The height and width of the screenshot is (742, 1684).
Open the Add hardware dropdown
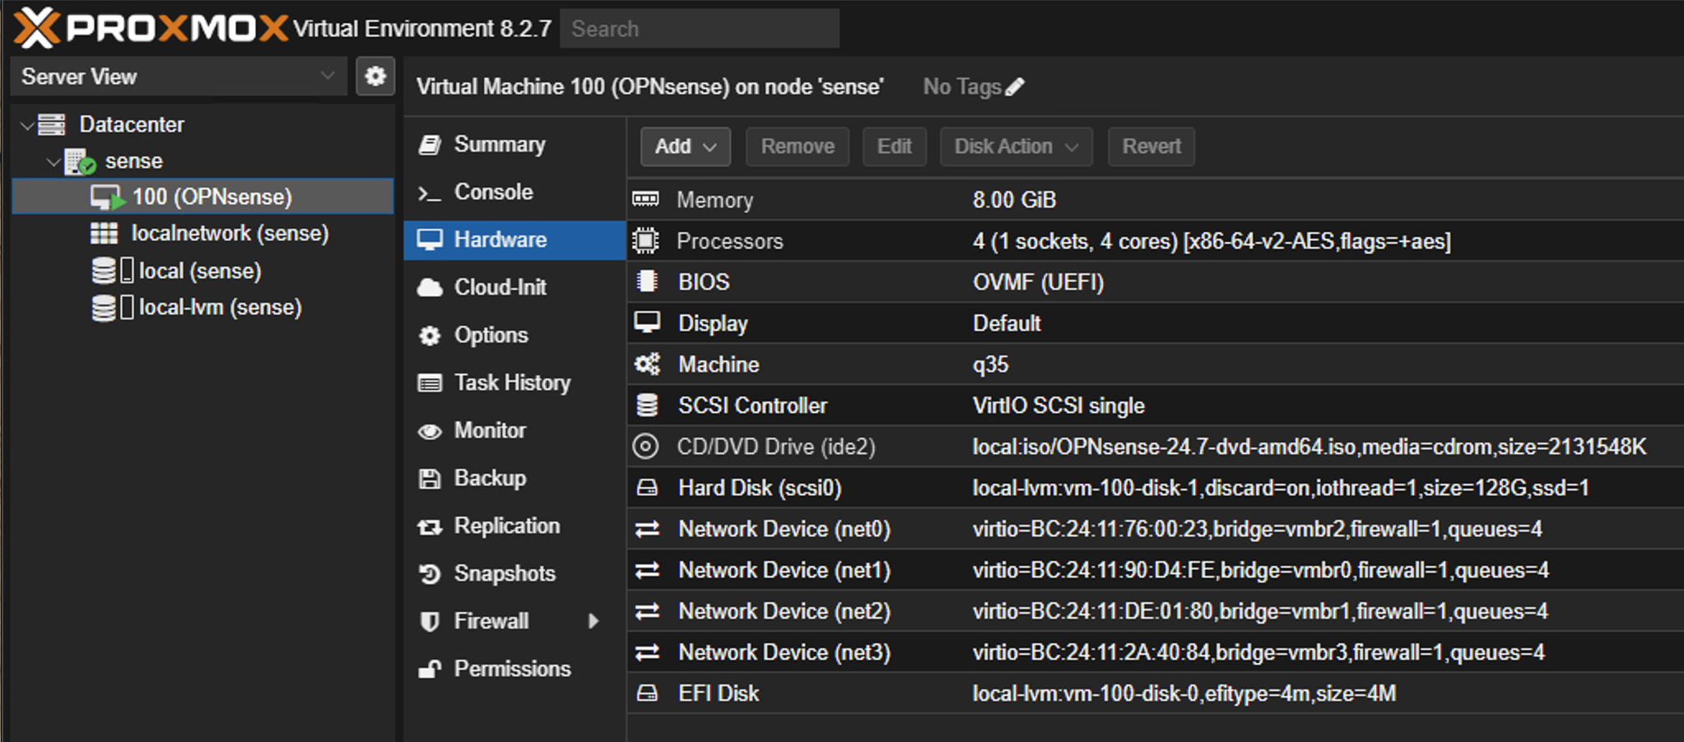tap(686, 146)
